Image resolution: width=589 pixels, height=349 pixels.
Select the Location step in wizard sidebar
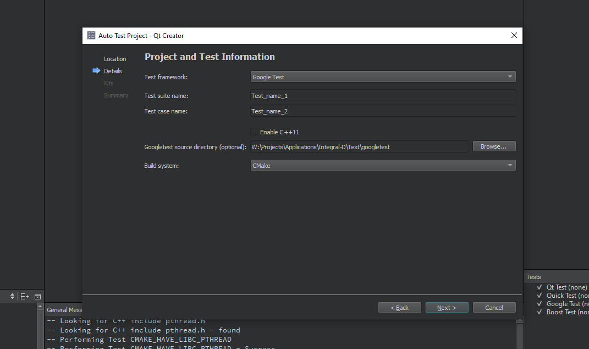(x=115, y=59)
